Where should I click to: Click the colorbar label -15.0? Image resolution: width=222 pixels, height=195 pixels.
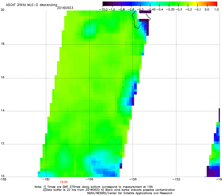point(103,10)
